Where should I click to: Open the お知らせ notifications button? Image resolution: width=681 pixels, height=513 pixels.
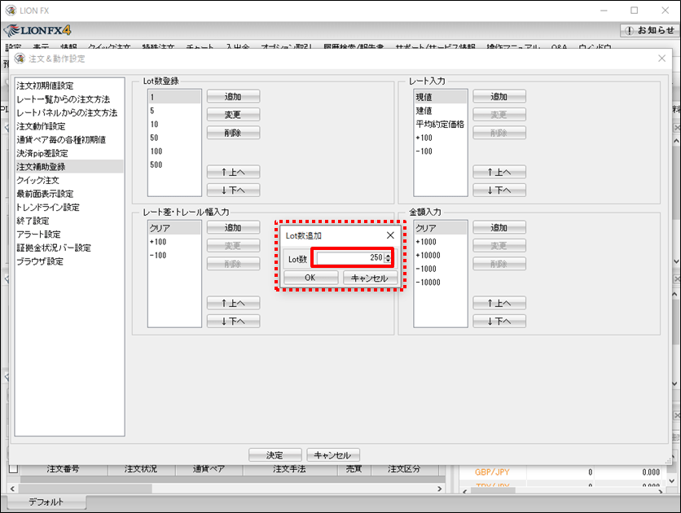(650, 30)
